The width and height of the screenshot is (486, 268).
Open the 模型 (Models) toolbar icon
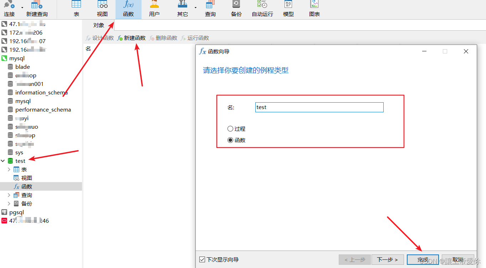[288, 9]
